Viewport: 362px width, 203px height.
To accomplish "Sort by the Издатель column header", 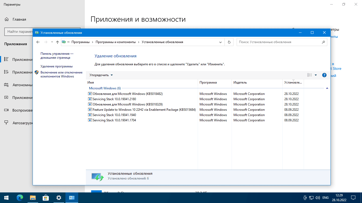I will pos(257,82).
